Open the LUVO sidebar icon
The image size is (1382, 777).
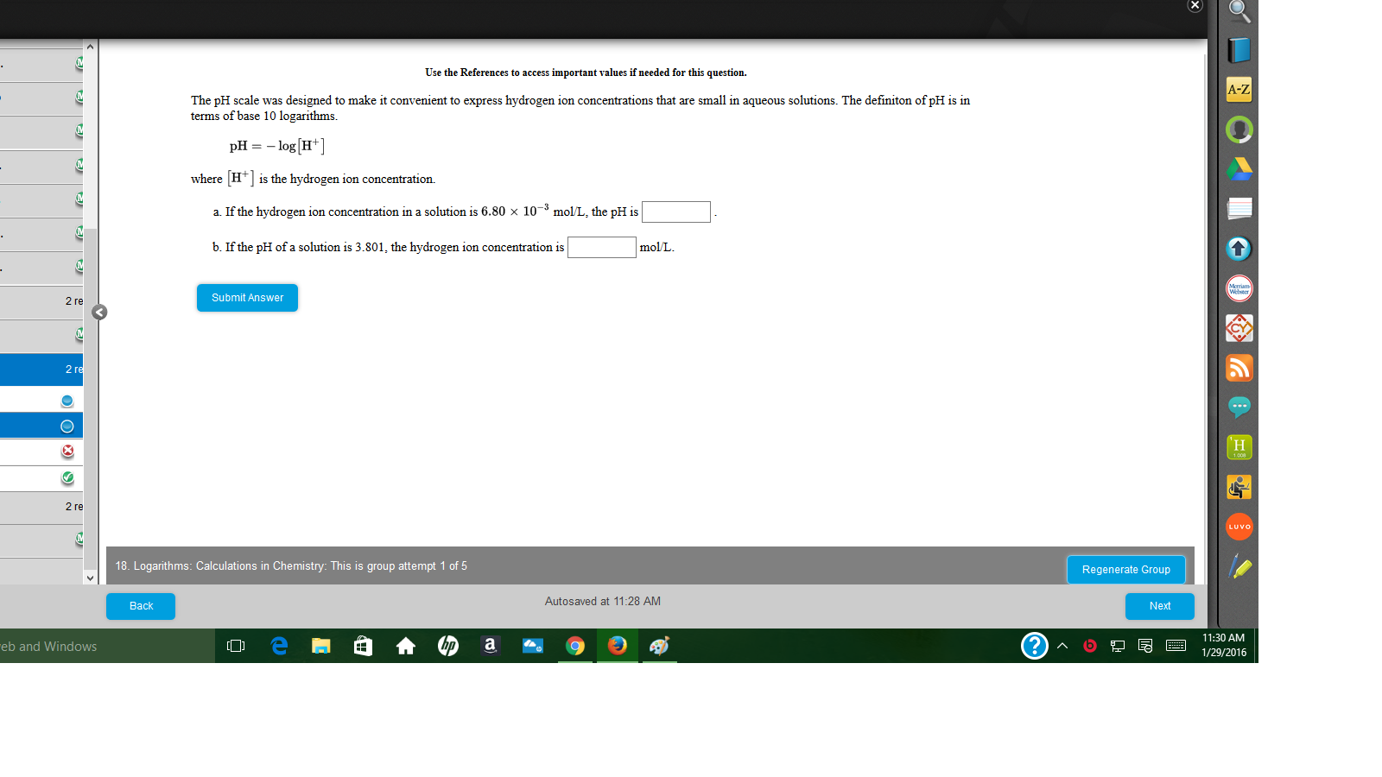[x=1239, y=527]
